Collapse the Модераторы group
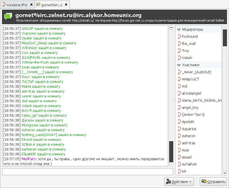The height and width of the screenshot is (188, 229). click(x=178, y=30)
